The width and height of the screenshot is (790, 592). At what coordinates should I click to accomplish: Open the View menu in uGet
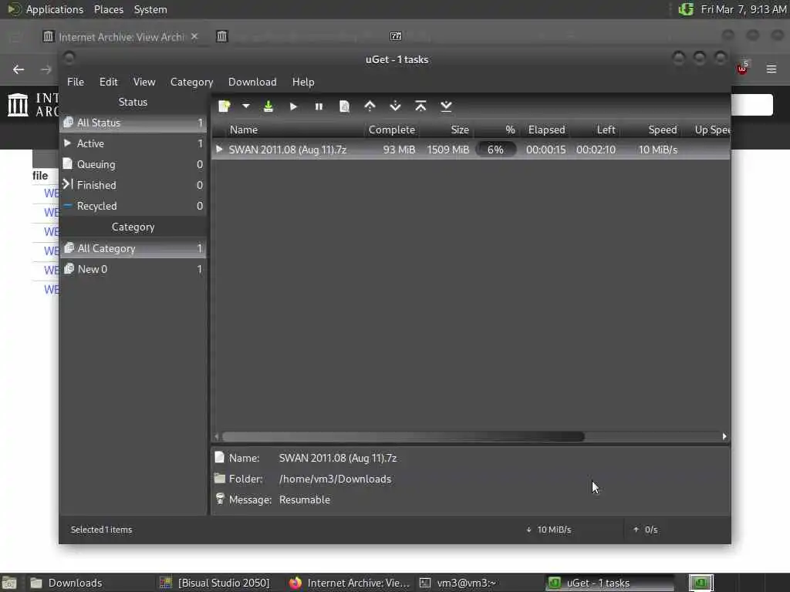pos(144,82)
